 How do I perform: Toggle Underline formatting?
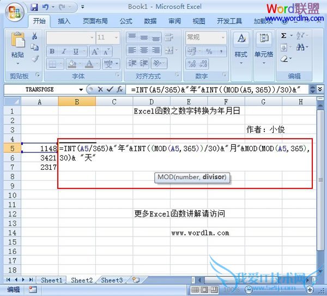click(76, 51)
